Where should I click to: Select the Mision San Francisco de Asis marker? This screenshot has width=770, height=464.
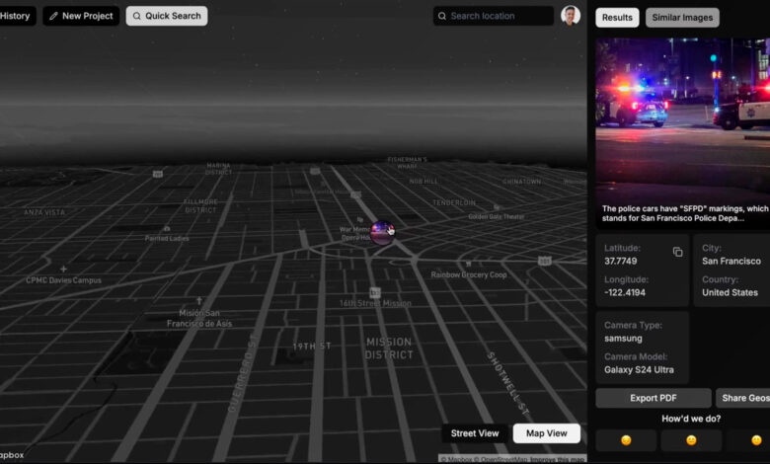pyautogui.click(x=198, y=300)
